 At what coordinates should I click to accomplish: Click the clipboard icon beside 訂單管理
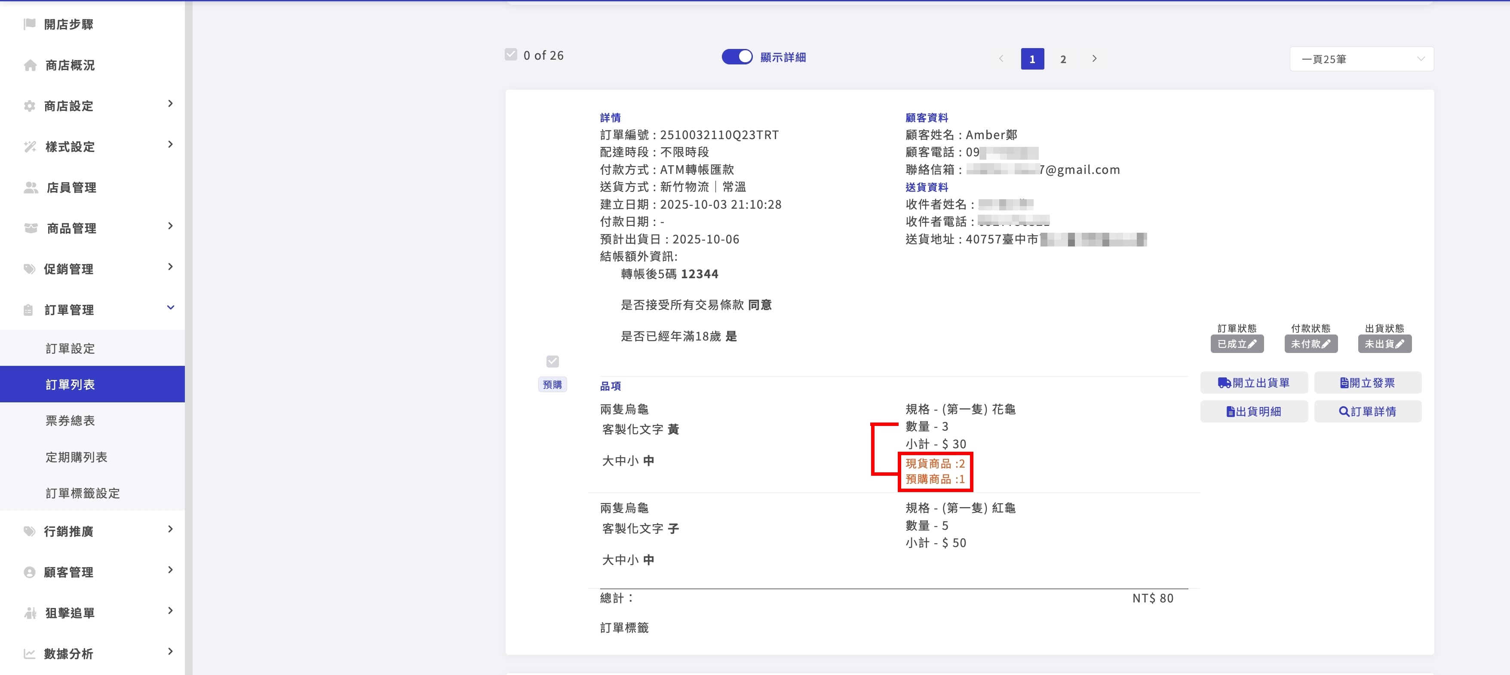click(28, 310)
